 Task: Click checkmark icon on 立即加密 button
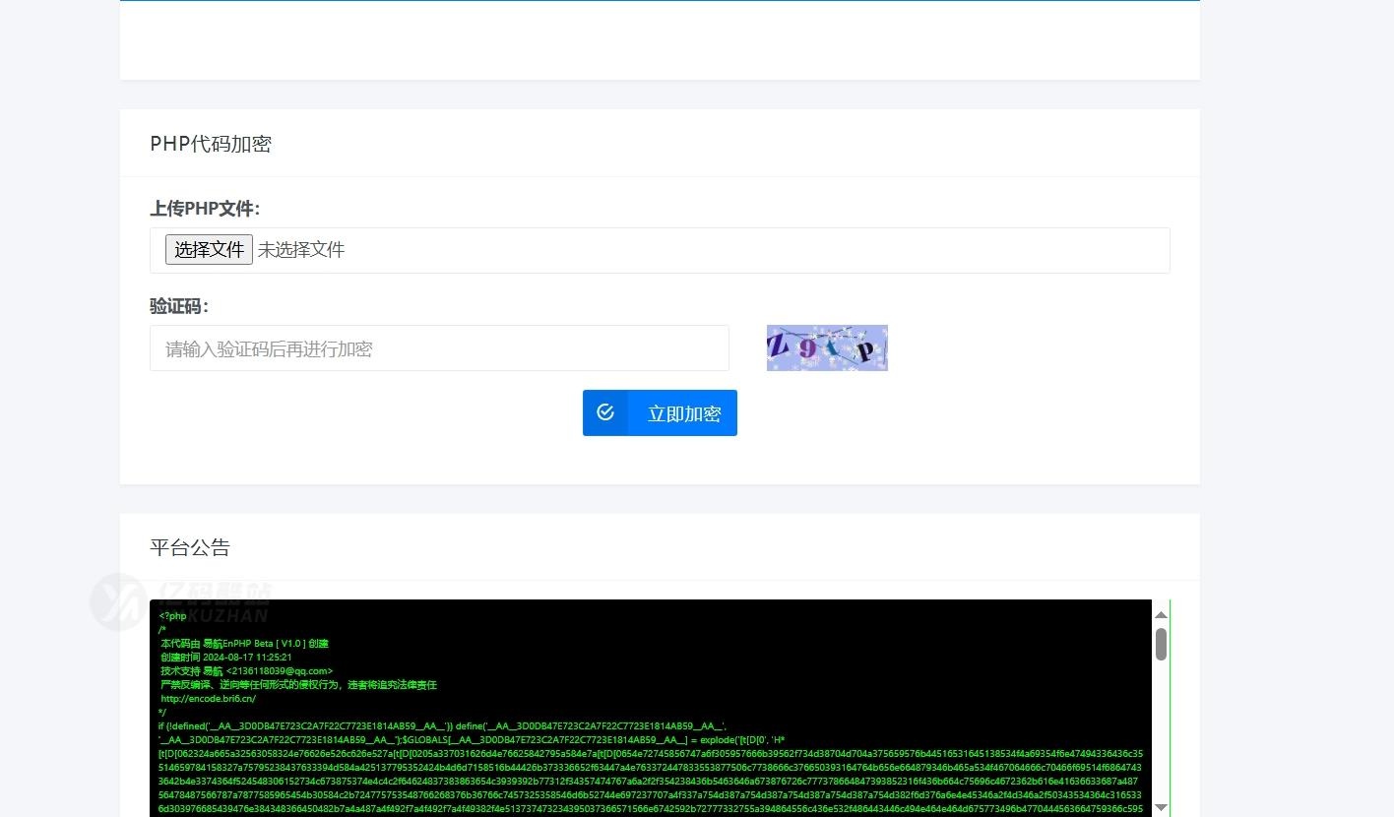coord(605,412)
